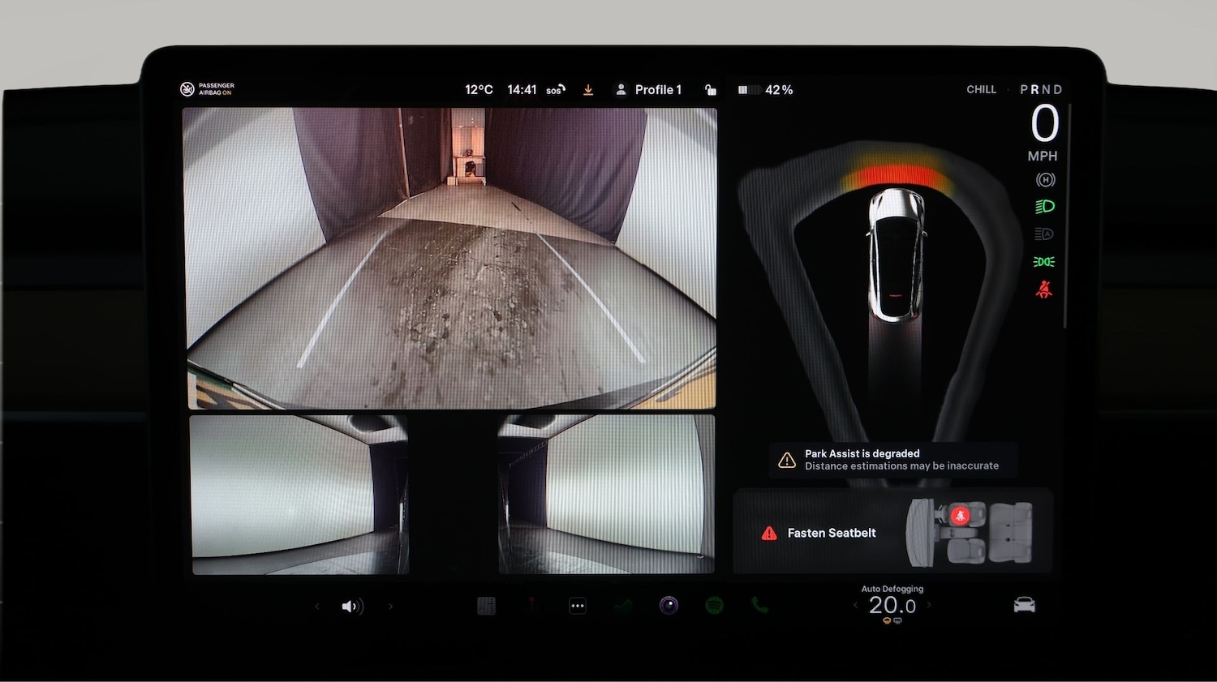
Task: Open the all apps three-dots launcher
Action: point(577,606)
